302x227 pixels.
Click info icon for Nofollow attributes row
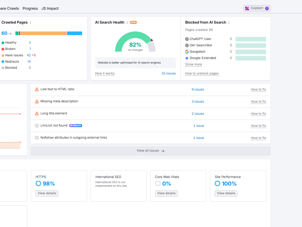pos(37,138)
